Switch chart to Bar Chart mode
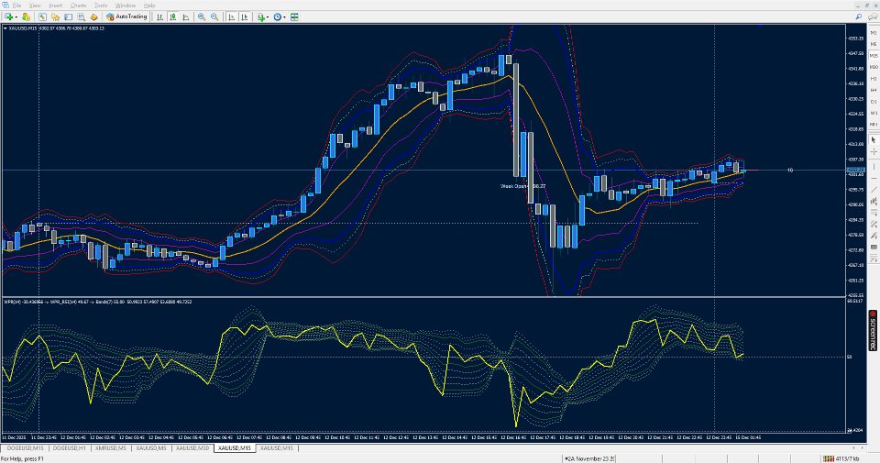Screen dimensions: 880x463 159,17
